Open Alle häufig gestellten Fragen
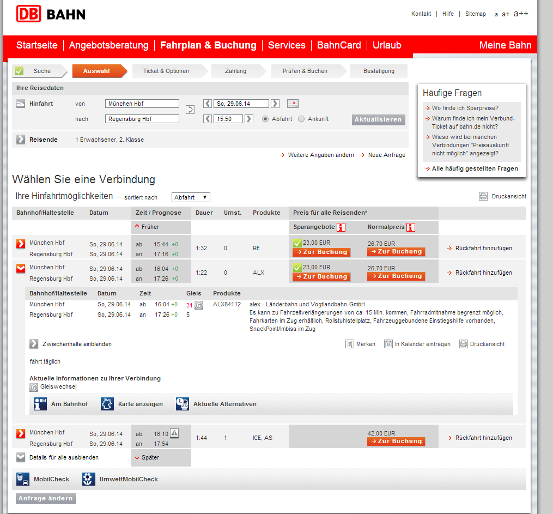553x514 pixels. pos(471,168)
